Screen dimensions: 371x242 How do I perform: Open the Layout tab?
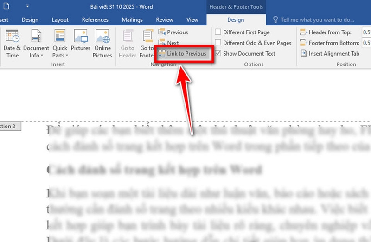coord(60,20)
